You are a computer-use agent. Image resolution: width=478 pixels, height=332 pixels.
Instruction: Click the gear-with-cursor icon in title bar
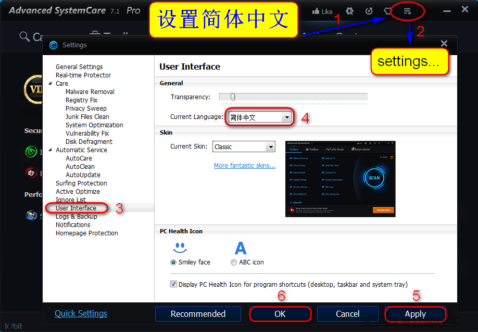(x=349, y=11)
